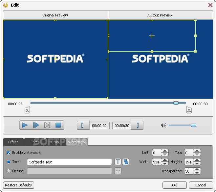Switch to the Trim tab
Viewport: 216px width, 192px height.
pos(34,142)
